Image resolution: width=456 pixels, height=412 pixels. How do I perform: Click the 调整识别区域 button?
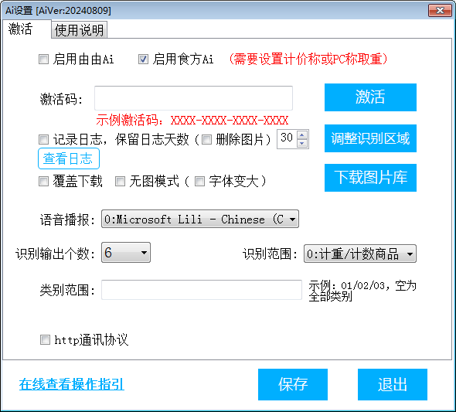(x=370, y=138)
